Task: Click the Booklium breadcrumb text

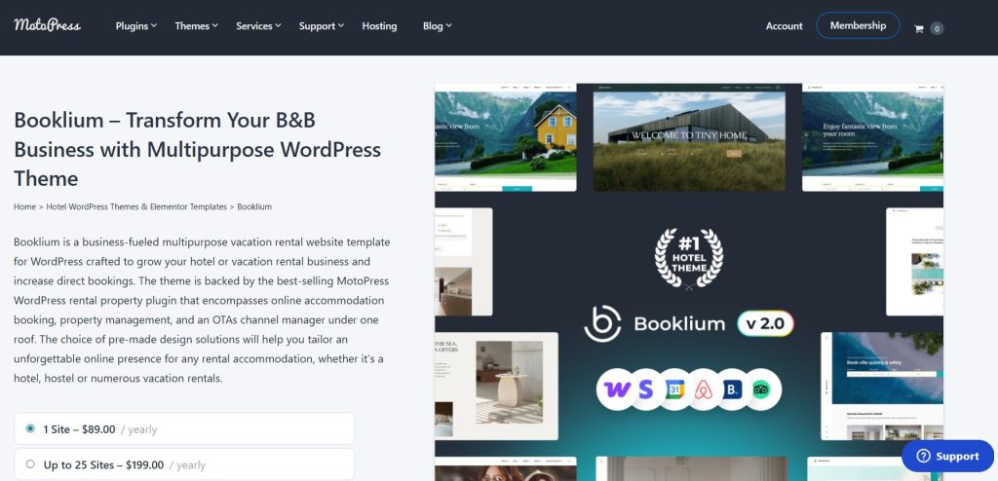Action: pos(254,206)
